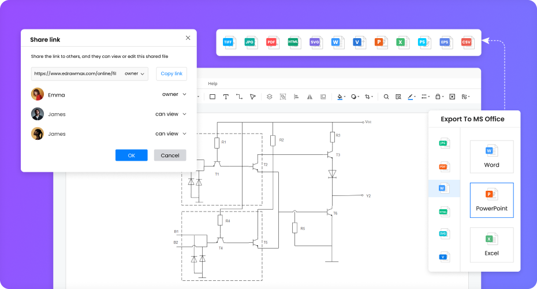Change first James's can view permission
The image size is (537, 289).
(x=170, y=114)
